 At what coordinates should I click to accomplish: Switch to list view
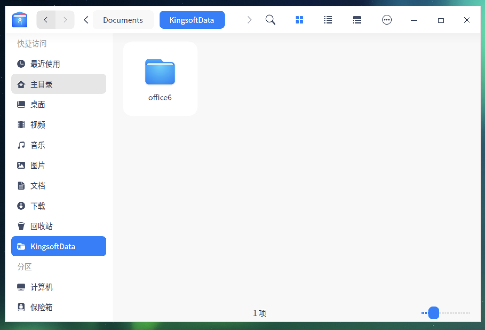pyautogui.click(x=328, y=20)
